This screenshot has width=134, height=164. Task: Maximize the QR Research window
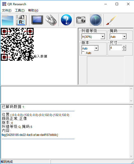117,4
